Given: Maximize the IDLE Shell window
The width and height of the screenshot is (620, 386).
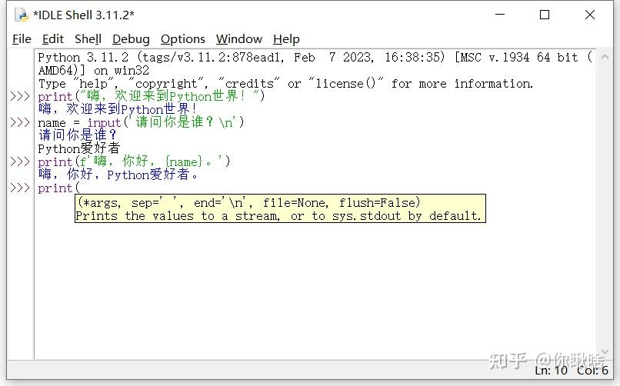Looking at the screenshot, I should 545,15.
